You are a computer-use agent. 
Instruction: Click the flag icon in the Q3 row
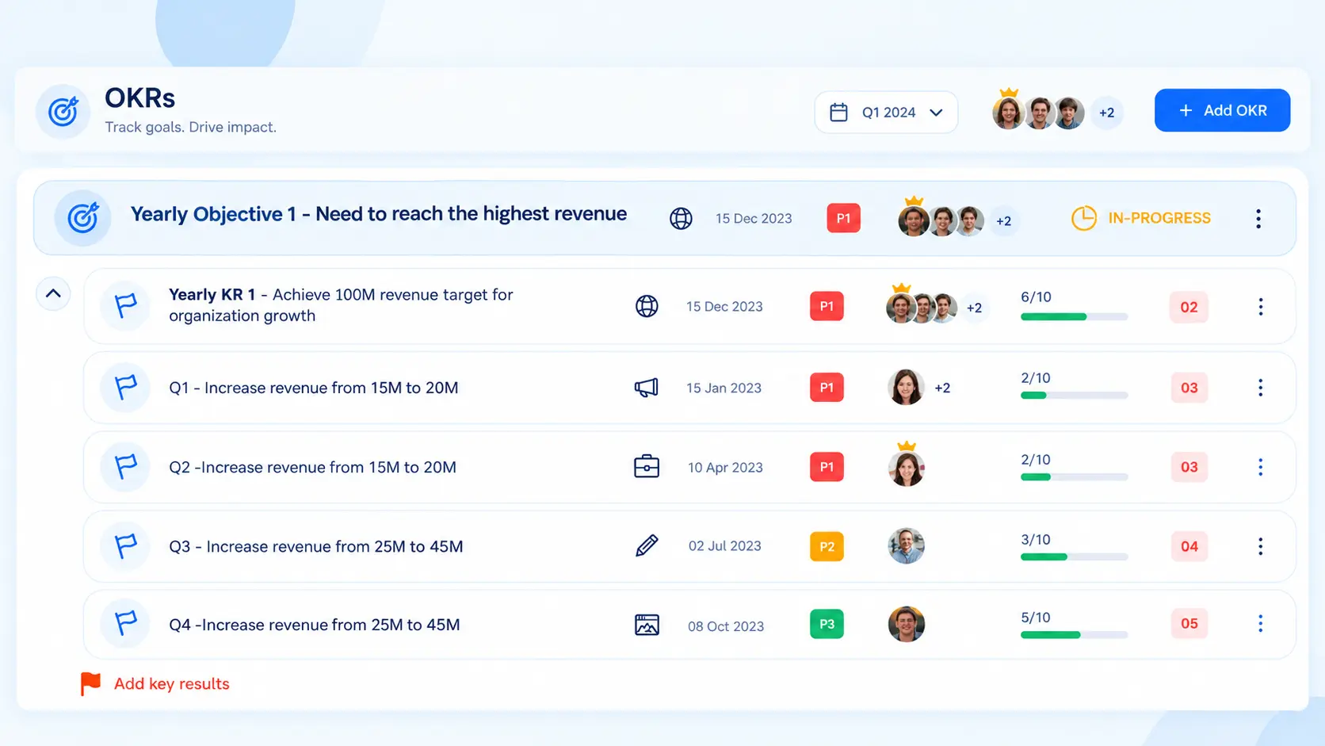[125, 545]
